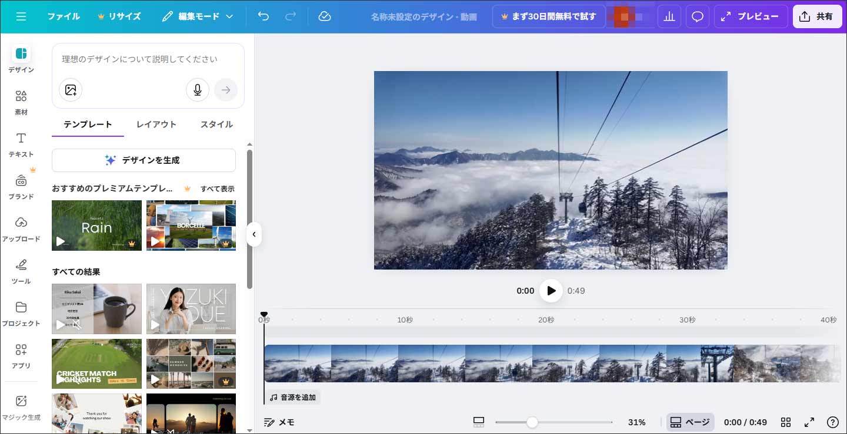Open the analytics bar chart icon
The height and width of the screenshot is (434, 847).
point(669,16)
